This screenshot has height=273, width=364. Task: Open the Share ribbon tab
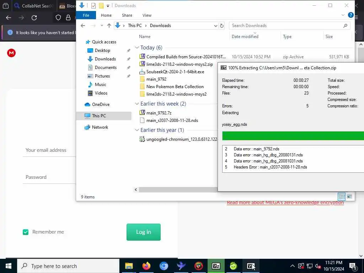tap(127, 15)
